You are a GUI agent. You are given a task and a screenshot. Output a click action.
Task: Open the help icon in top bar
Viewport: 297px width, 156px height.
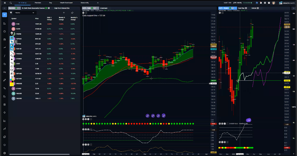269,3
